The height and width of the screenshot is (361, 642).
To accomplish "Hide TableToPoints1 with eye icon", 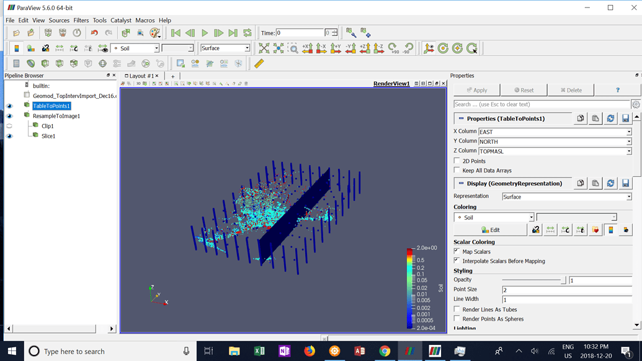I will click(9, 106).
